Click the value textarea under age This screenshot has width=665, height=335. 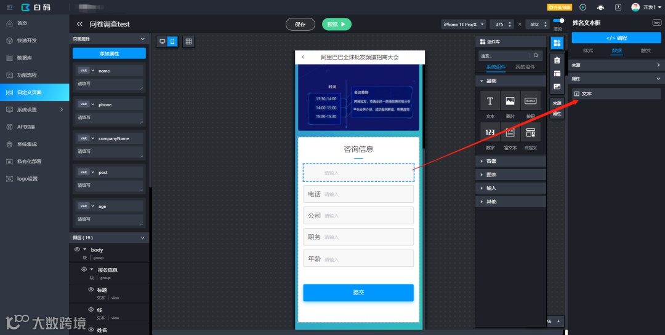[110, 220]
